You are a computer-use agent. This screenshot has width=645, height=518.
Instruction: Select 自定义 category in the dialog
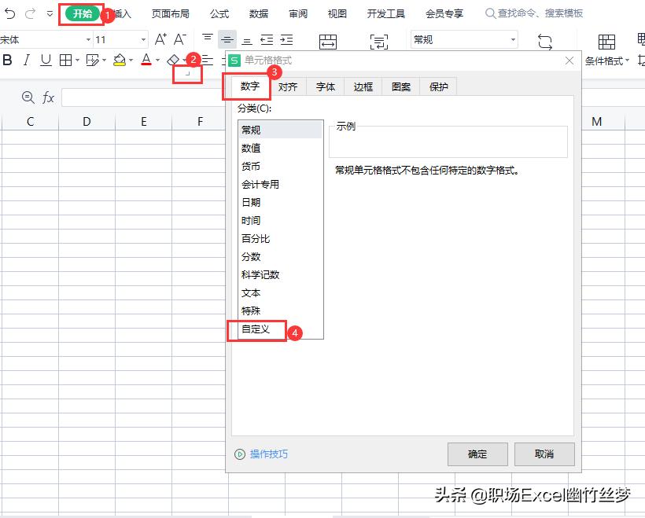tap(257, 331)
